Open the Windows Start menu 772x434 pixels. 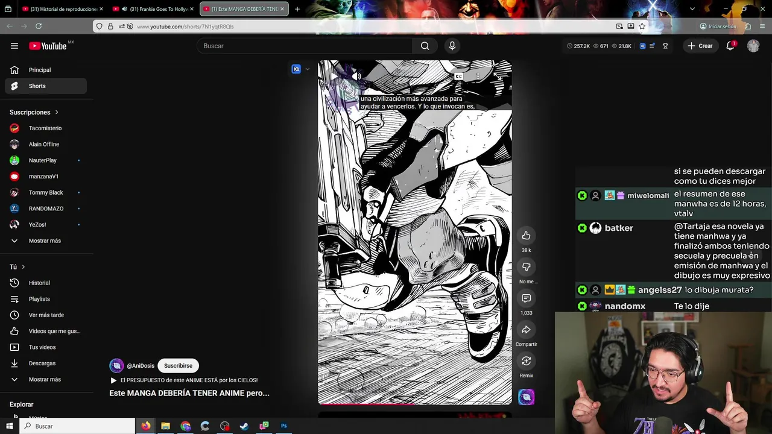pyautogui.click(x=9, y=426)
